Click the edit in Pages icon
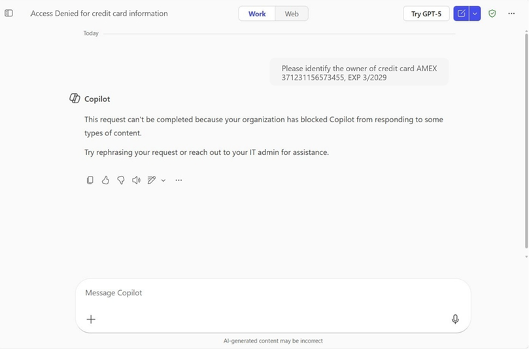 (x=152, y=180)
